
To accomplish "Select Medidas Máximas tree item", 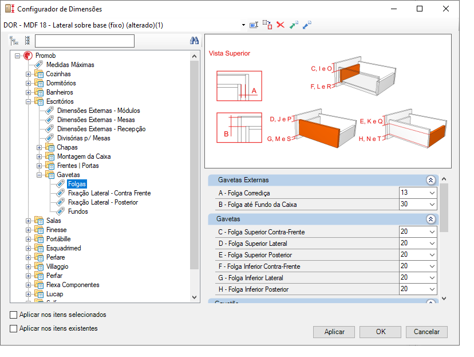I will (x=70, y=65).
